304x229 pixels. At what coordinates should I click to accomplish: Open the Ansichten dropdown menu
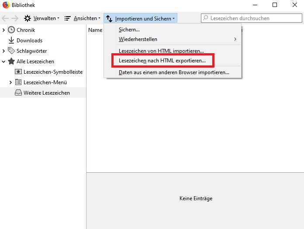point(83,18)
